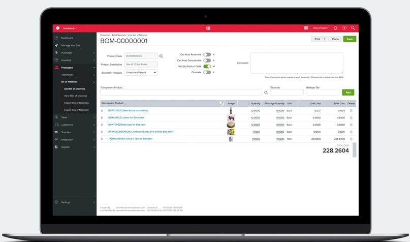Click the Component Product input field
Image resolution: width=410 pixels, height=242 pixels.
pyautogui.click(x=181, y=93)
